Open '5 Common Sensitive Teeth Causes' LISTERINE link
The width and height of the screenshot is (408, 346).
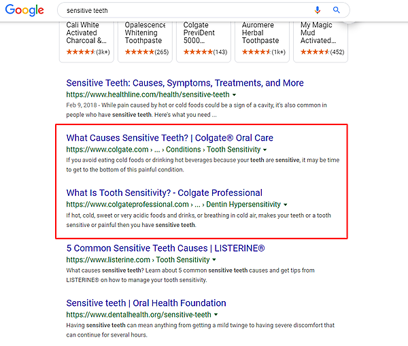click(x=165, y=248)
